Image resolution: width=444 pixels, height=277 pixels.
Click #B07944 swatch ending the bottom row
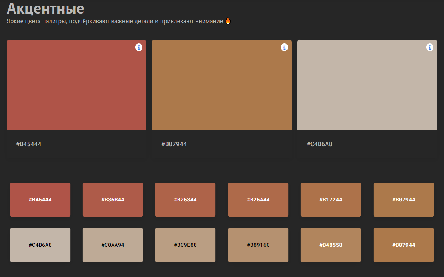(404, 245)
